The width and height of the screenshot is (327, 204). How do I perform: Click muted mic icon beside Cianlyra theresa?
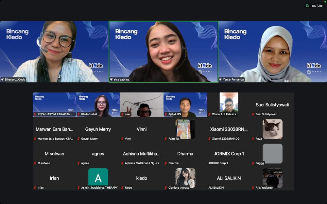coord(166,188)
